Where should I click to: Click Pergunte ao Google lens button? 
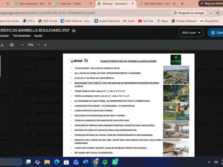pos(189,13)
